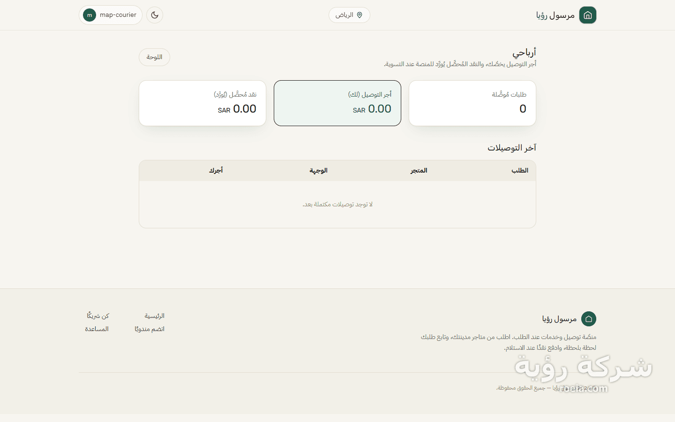The image size is (675, 422).
Task: Toggle dark mode with the moon icon
Action: click(x=155, y=15)
